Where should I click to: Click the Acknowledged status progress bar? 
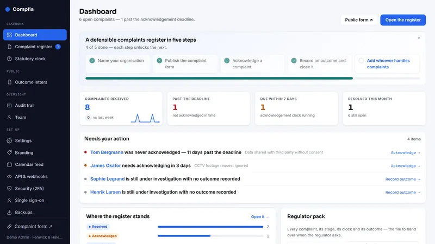(x=210, y=236)
